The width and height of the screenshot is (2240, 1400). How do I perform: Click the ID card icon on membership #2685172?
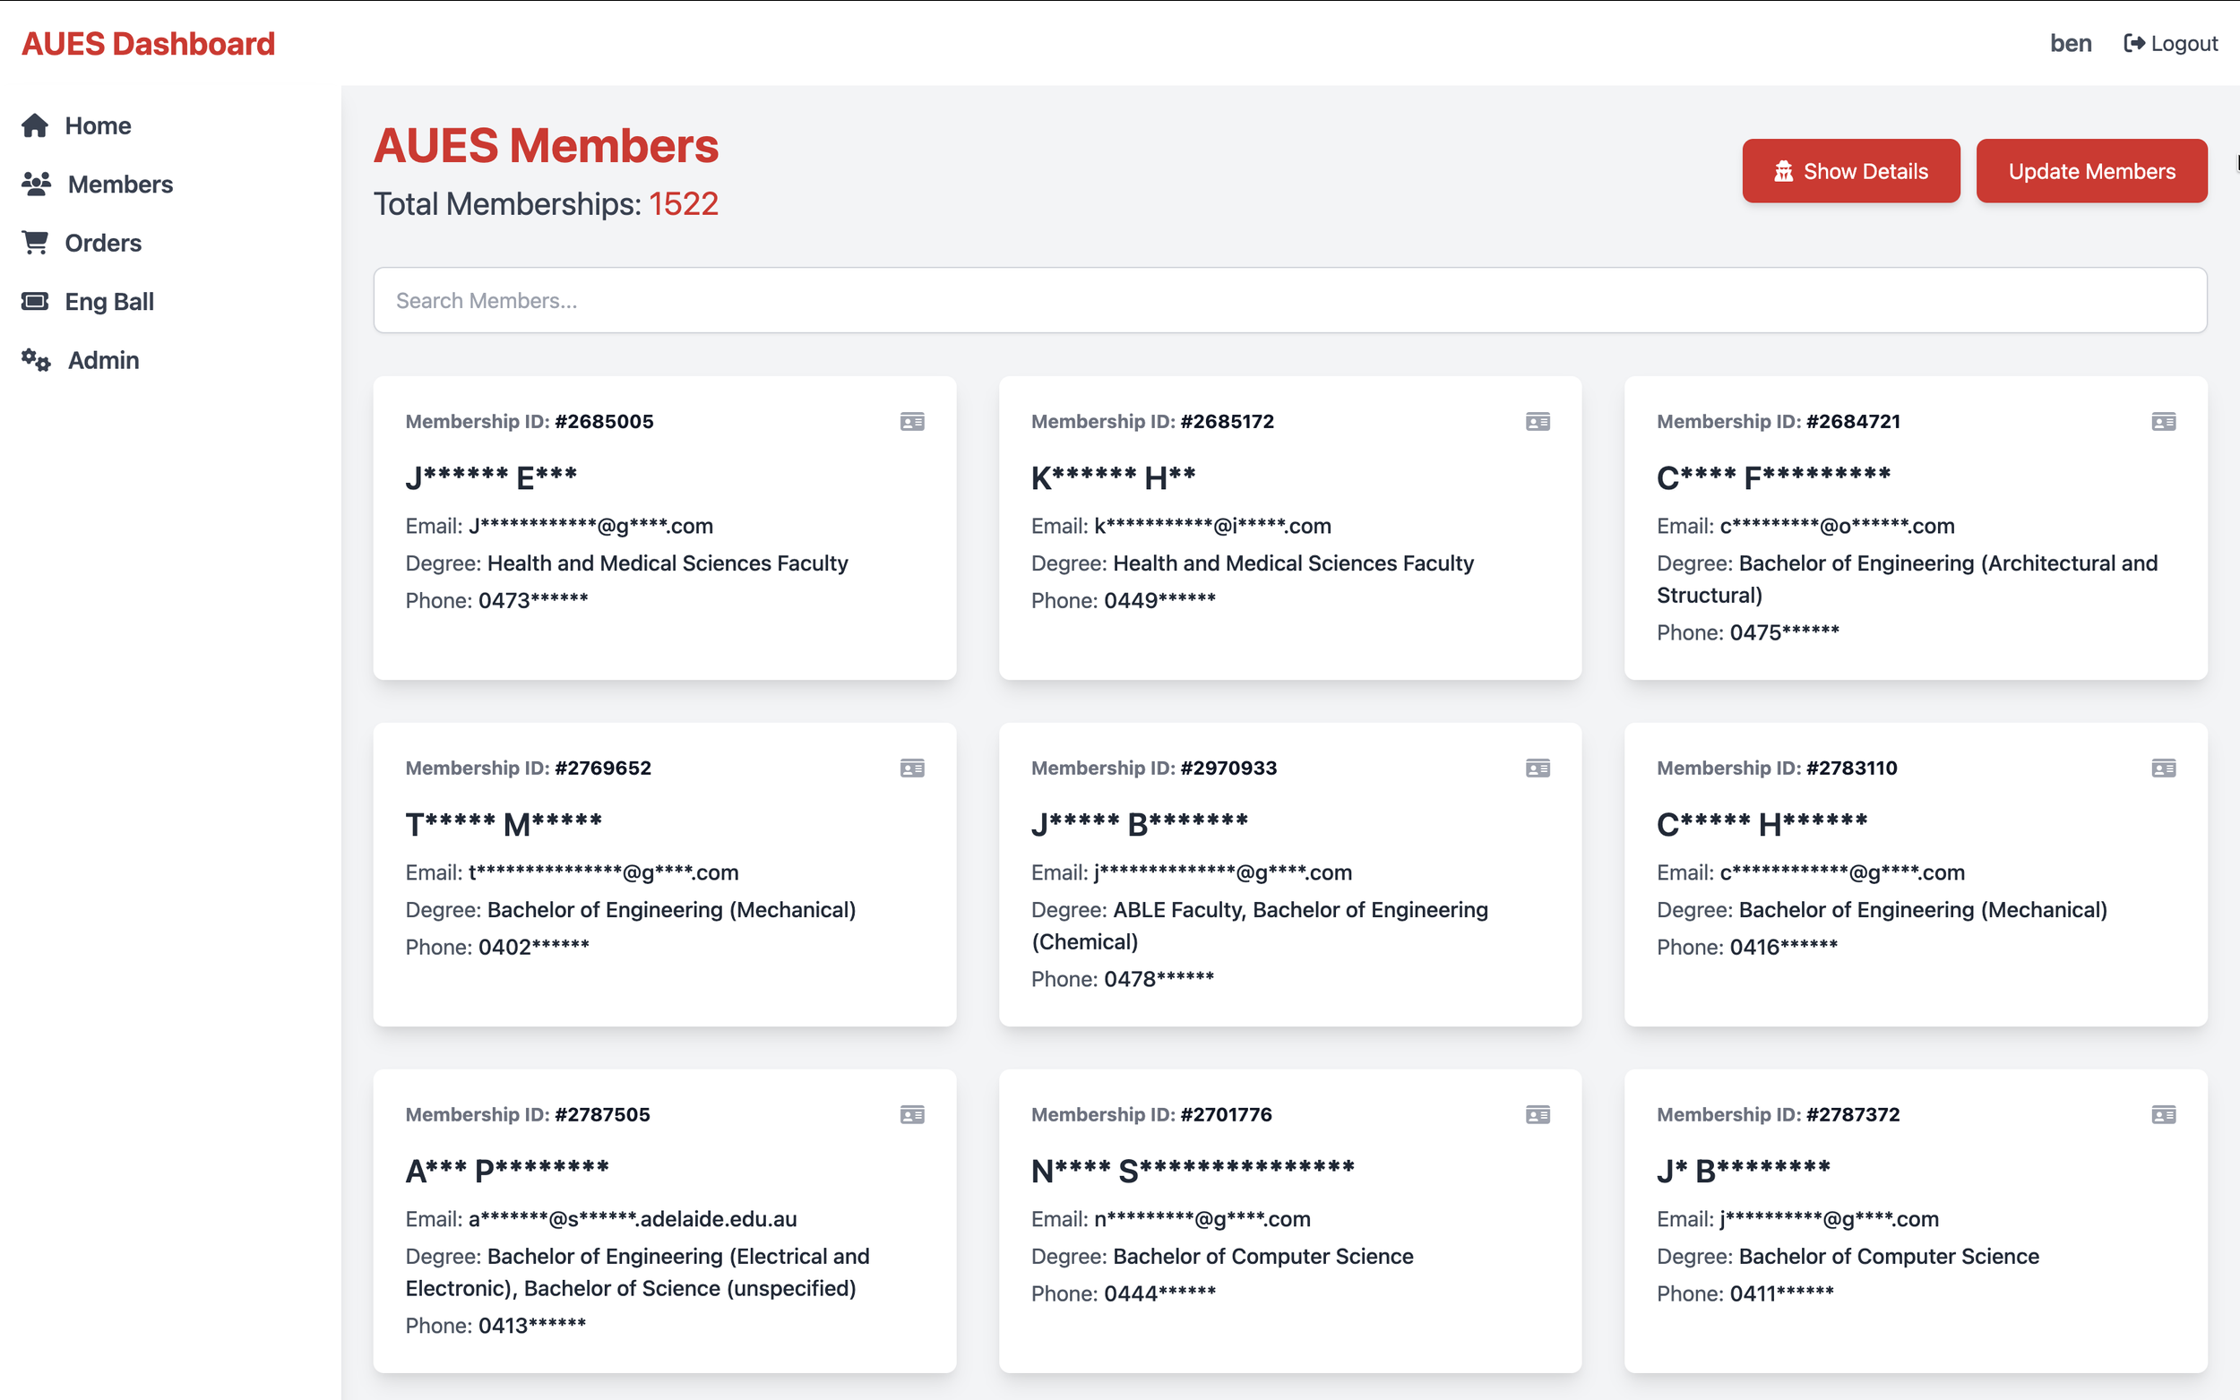[x=1538, y=422]
